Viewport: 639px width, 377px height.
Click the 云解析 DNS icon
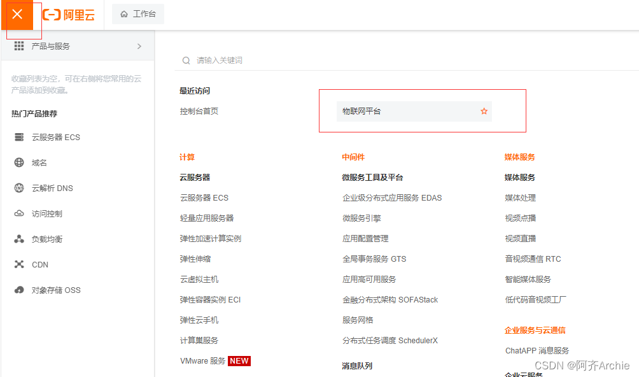(19, 188)
